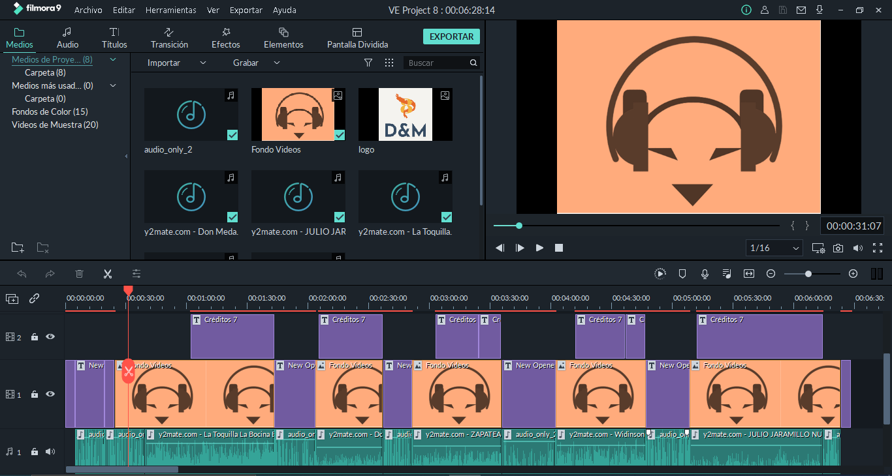Click the edit adjust sliders icon
The image size is (892, 476).
136,274
